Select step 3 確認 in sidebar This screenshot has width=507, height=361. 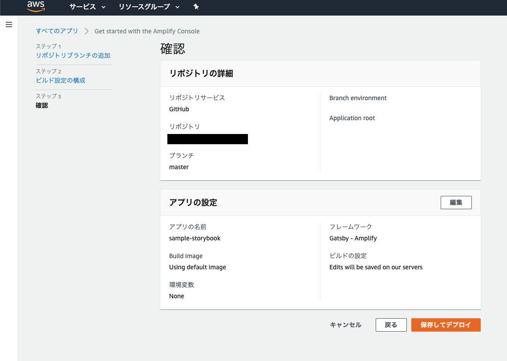pyautogui.click(x=42, y=105)
